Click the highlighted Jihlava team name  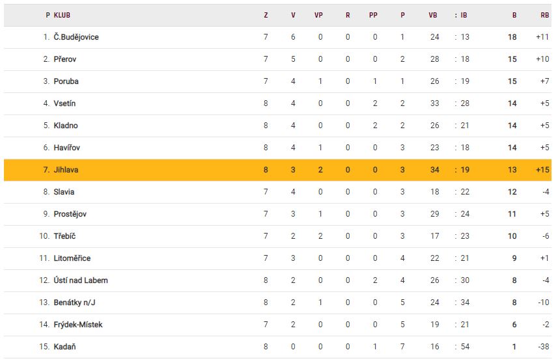[66, 170]
